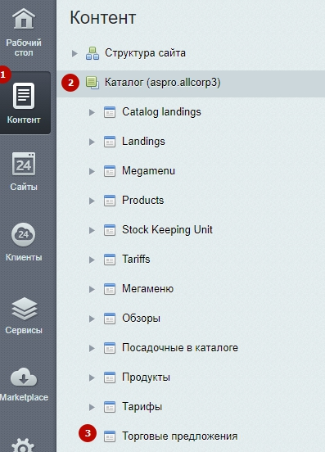Open the Рабочий стол home icon
This screenshot has width=325, height=452.
tap(24, 19)
